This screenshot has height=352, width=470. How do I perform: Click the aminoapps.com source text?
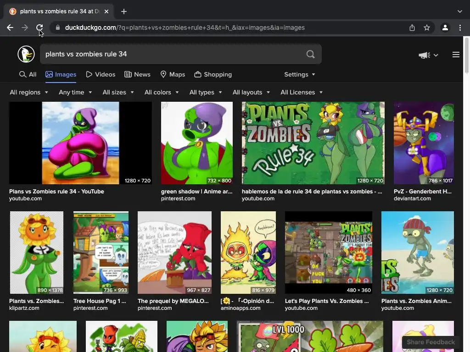pyautogui.click(x=241, y=308)
